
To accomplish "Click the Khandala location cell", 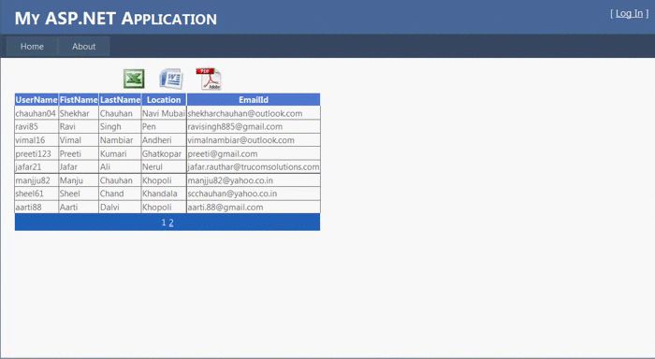I will [164, 194].
